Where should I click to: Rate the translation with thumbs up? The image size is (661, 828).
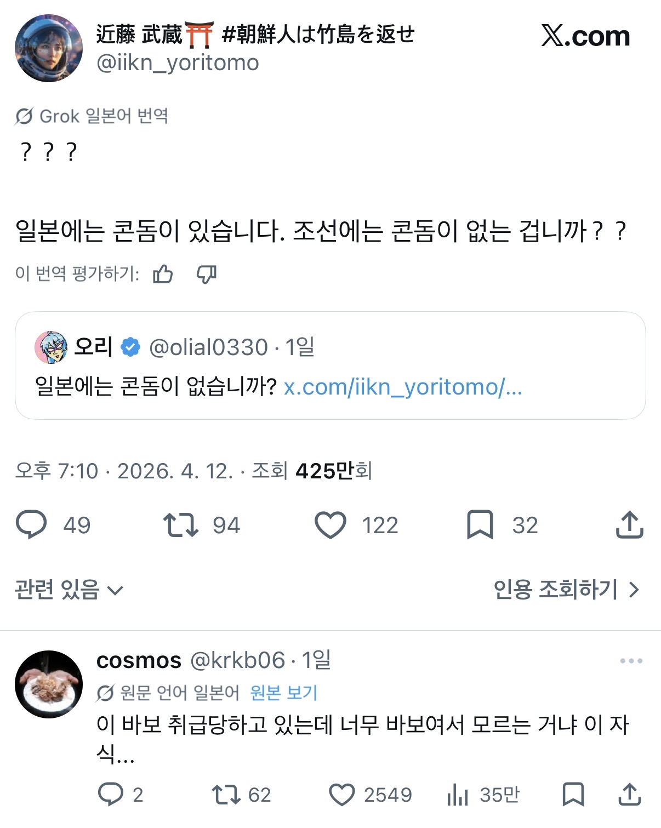tap(163, 273)
